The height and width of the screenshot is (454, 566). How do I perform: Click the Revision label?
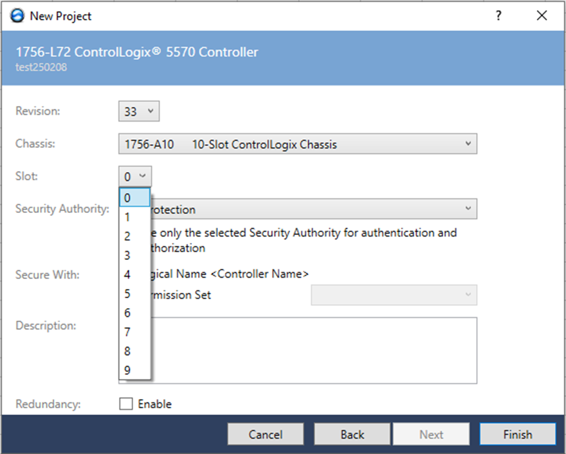(x=37, y=111)
